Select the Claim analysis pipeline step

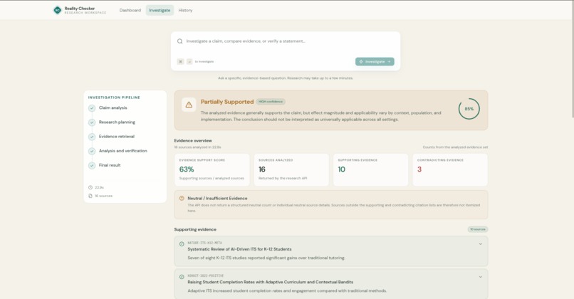(x=113, y=108)
